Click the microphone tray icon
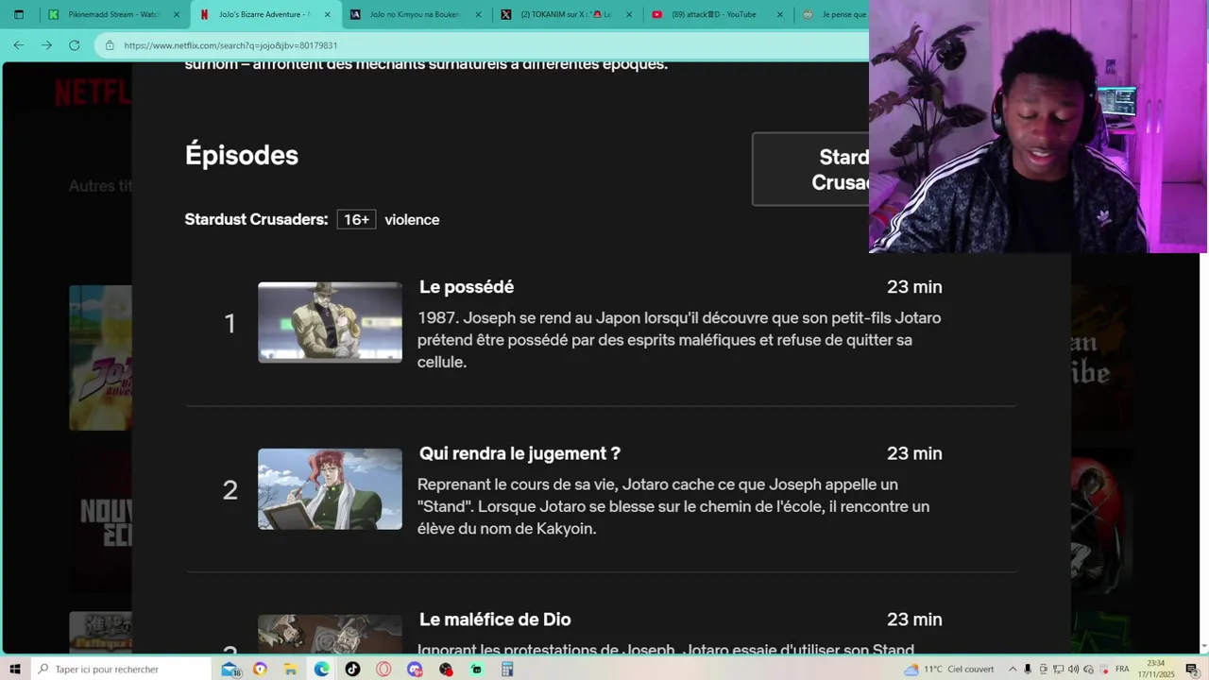This screenshot has width=1209, height=680. [x=1028, y=669]
